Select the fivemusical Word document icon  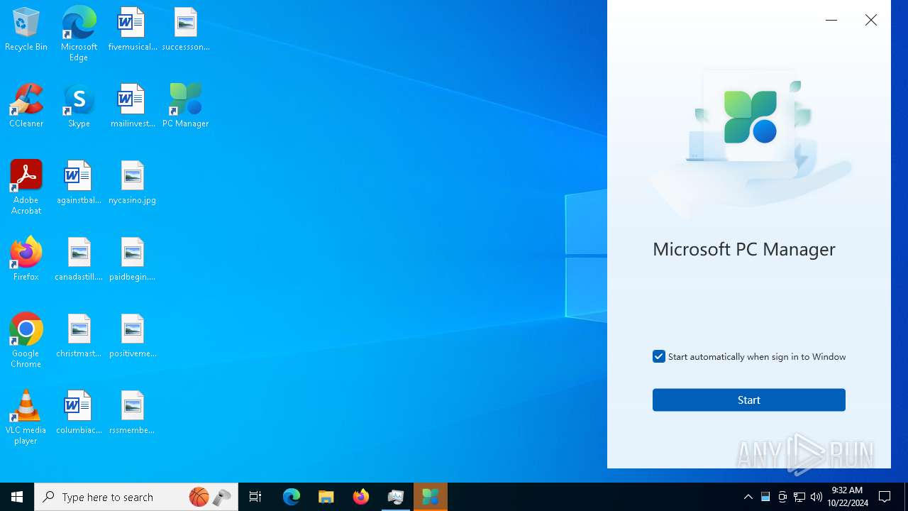pyautogui.click(x=132, y=30)
